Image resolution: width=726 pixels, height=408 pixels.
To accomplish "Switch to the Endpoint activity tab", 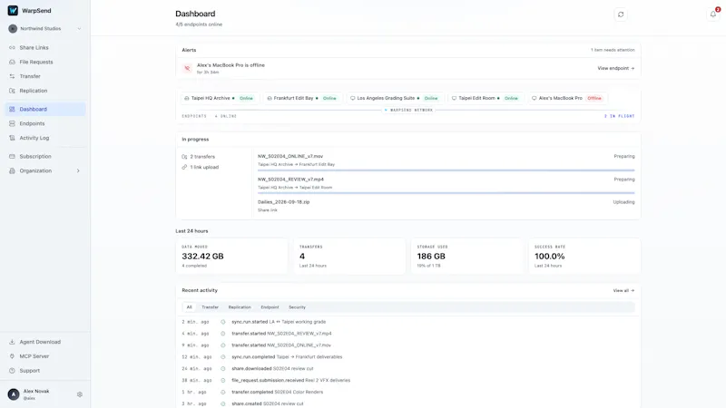I will (x=270, y=307).
